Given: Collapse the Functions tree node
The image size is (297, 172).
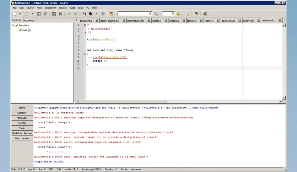Looking at the screenshot, I should point(13,25).
